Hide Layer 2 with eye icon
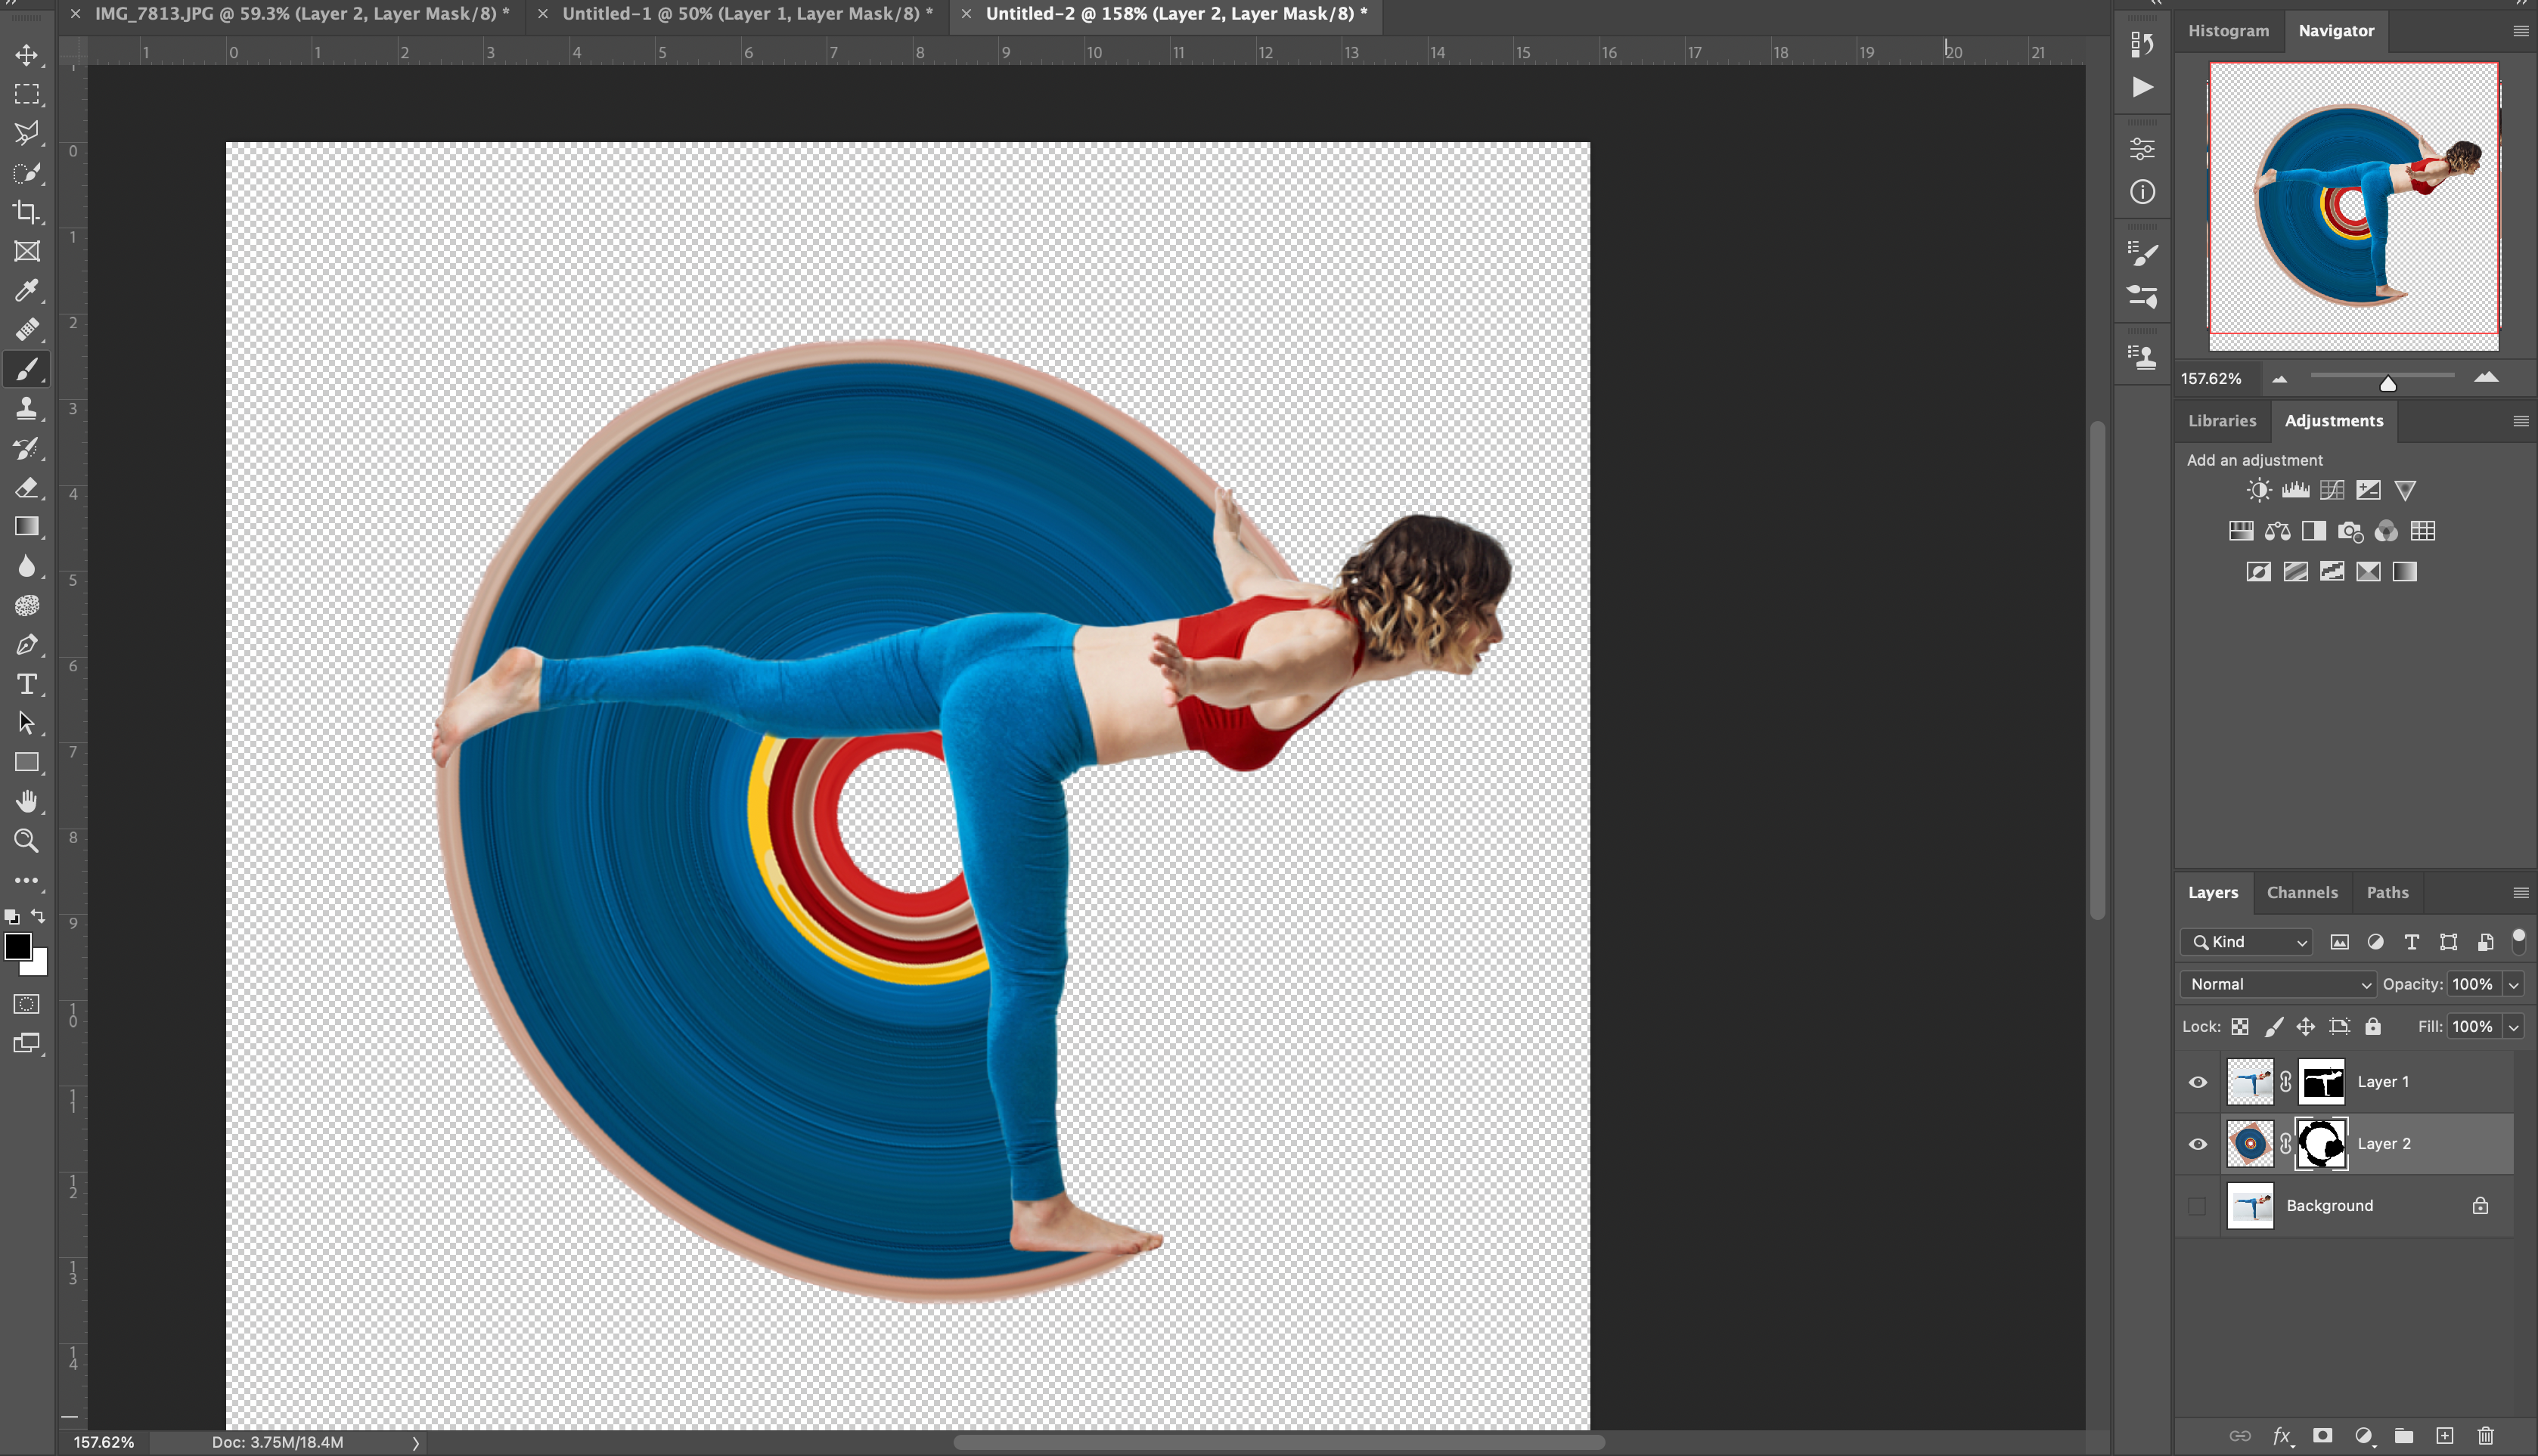Image resolution: width=2538 pixels, height=1456 pixels. [2198, 1144]
